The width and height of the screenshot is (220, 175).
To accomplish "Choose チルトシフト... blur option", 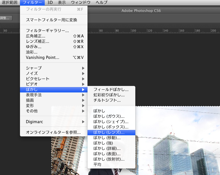I will pyautogui.click(x=107, y=100).
